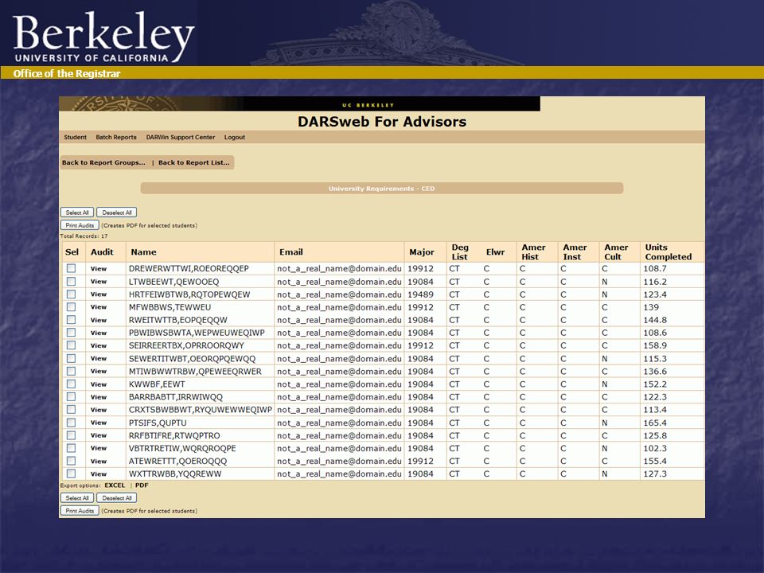Image resolution: width=764 pixels, height=573 pixels.
Task: View audit for VBTRTRETIW,WQRQROQPE
Action: coord(99,448)
